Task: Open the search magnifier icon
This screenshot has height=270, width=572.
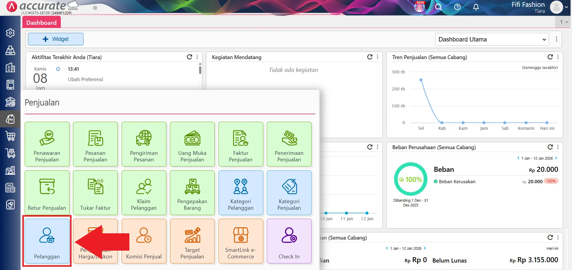Action: 438,7
